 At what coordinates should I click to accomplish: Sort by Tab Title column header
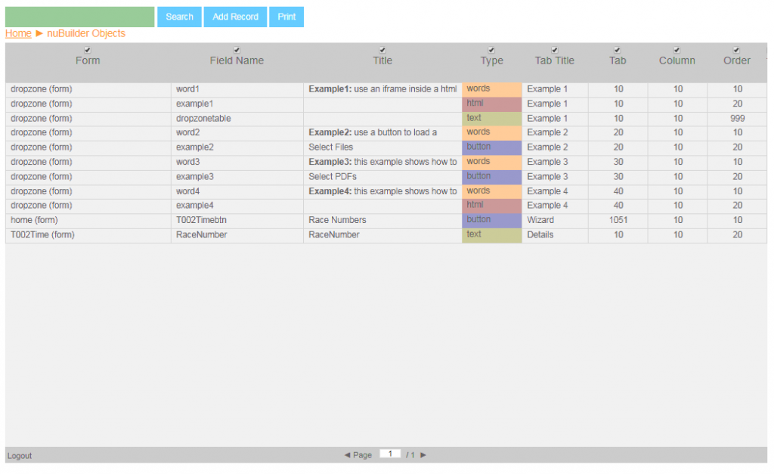click(x=554, y=60)
